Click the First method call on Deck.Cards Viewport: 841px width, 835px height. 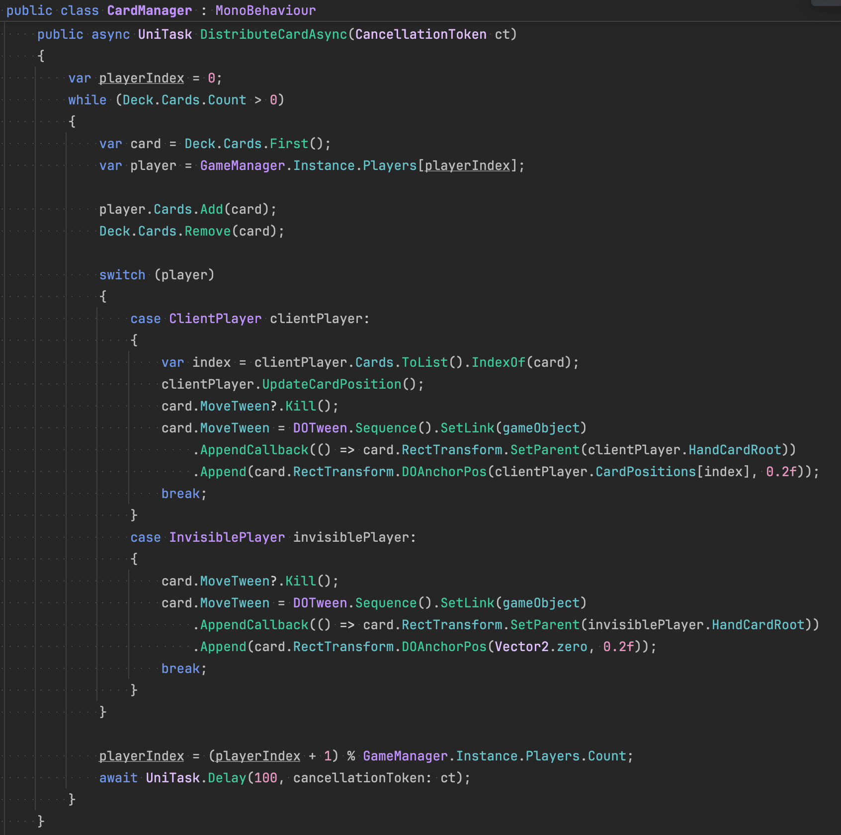(x=289, y=144)
